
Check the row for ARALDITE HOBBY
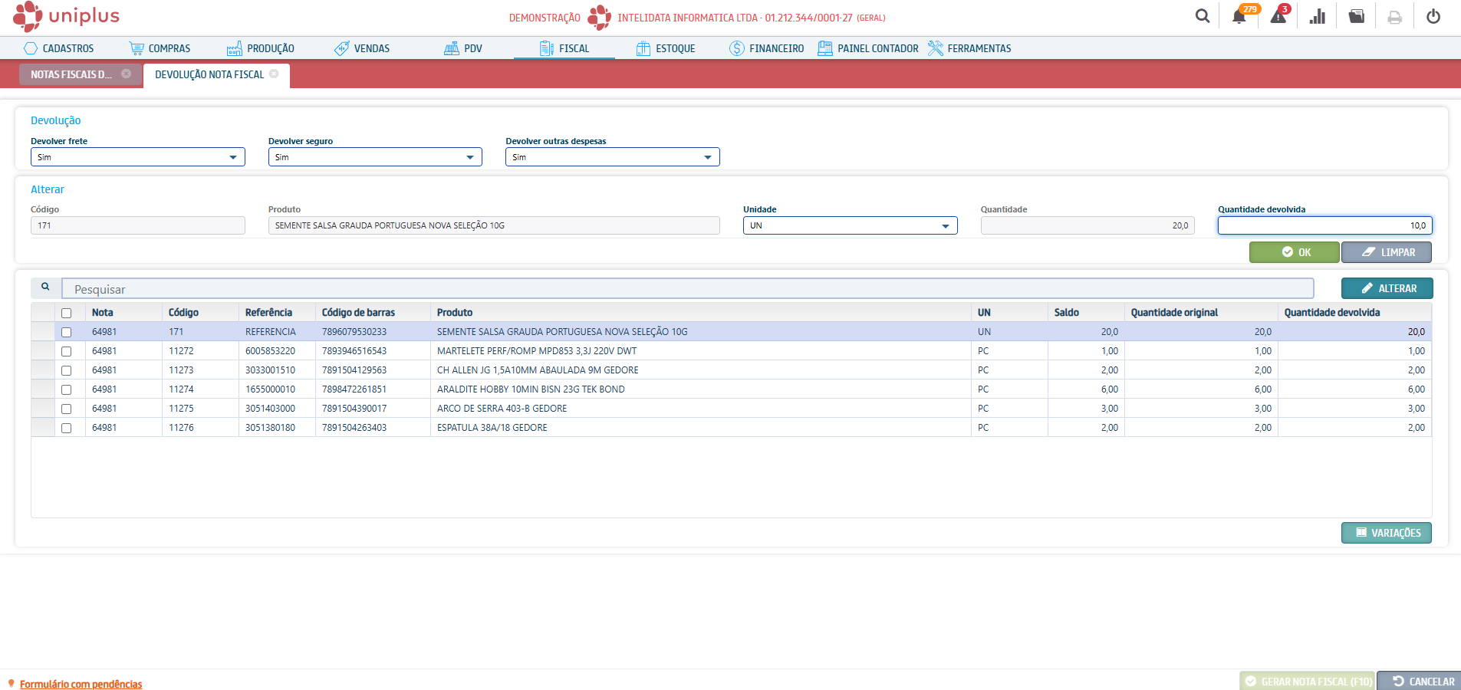[67, 389]
